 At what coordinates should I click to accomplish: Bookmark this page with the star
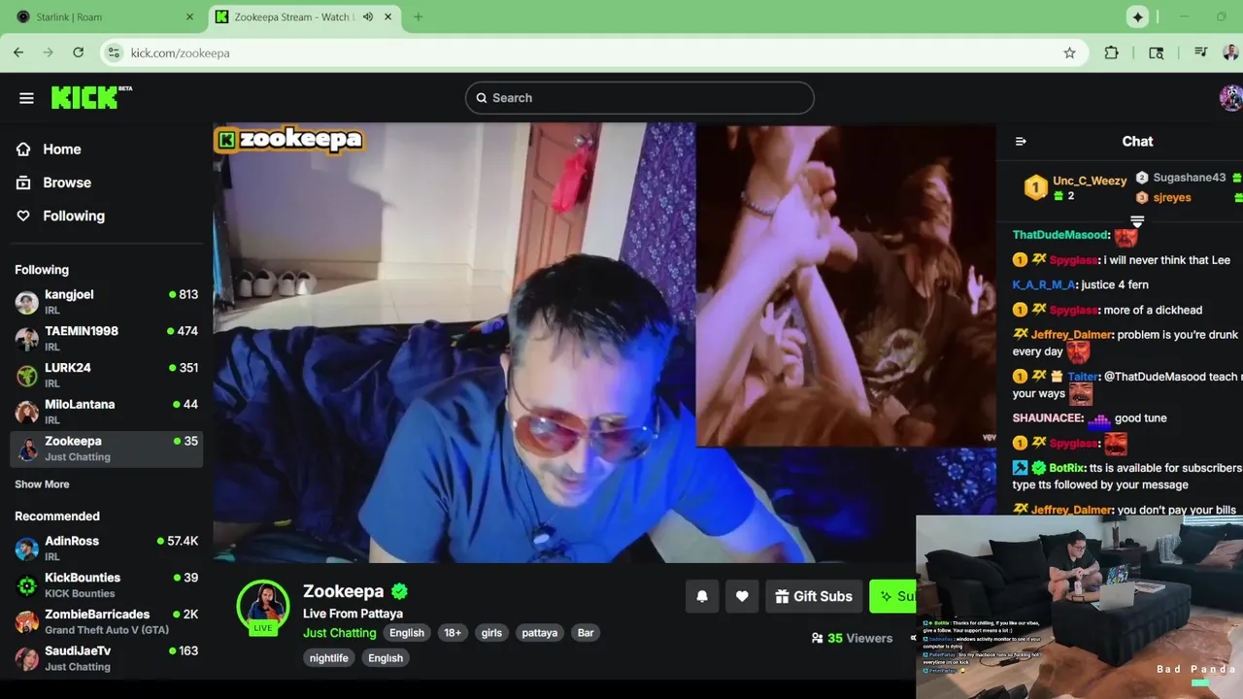[1069, 52]
